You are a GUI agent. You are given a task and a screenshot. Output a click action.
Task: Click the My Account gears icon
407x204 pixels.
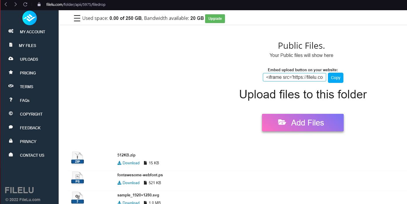(11, 31)
